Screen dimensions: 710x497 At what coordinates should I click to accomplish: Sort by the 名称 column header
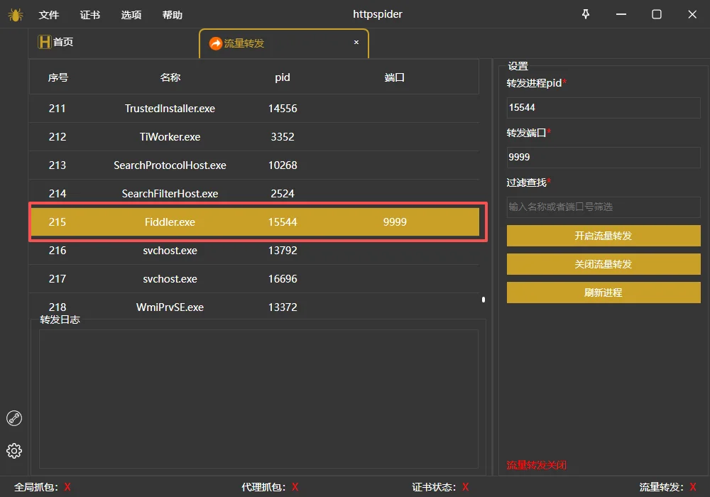click(170, 77)
